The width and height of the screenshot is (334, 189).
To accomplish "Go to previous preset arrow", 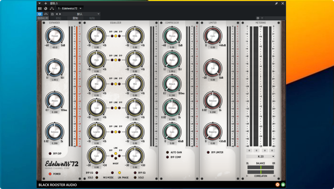I will [57, 14].
